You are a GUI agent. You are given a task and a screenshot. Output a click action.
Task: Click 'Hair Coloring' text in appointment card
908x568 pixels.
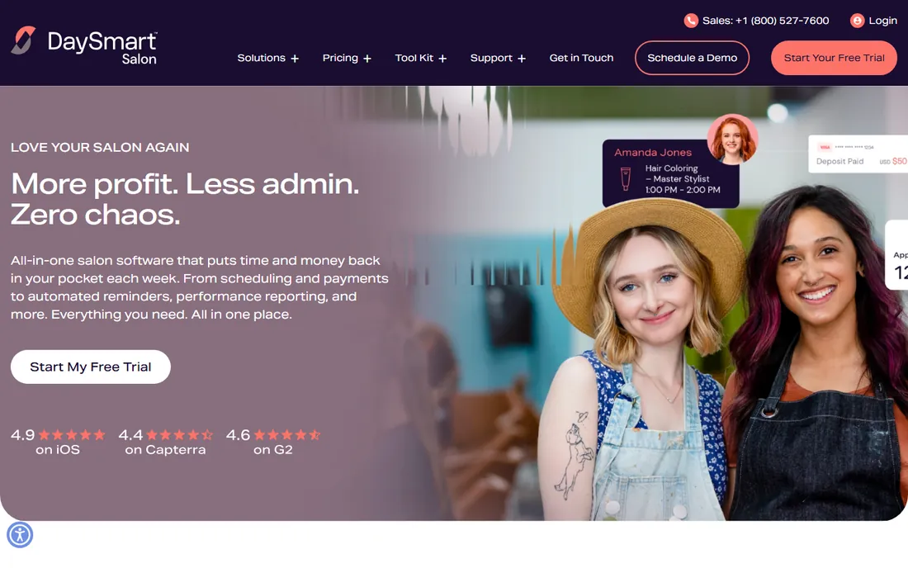point(671,168)
